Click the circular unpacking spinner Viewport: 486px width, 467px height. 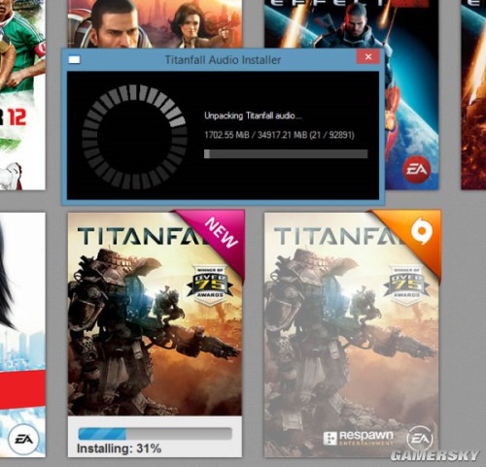point(134,137)
